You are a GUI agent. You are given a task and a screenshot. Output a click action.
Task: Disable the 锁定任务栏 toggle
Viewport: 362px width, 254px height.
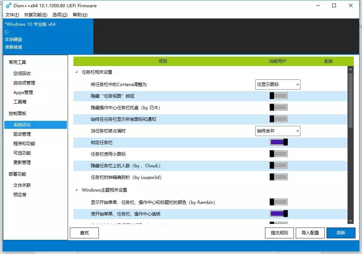[278, 142]
